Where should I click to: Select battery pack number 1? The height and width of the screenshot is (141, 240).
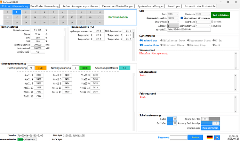(17, 12)
